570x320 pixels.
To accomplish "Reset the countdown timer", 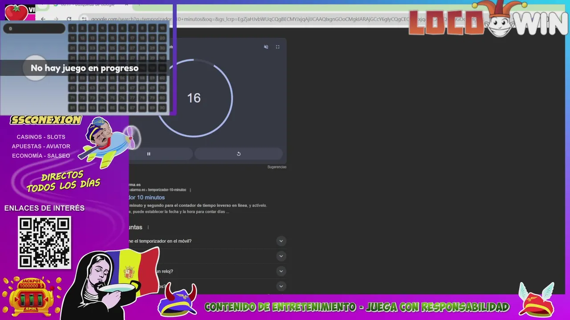I will 239,154.
